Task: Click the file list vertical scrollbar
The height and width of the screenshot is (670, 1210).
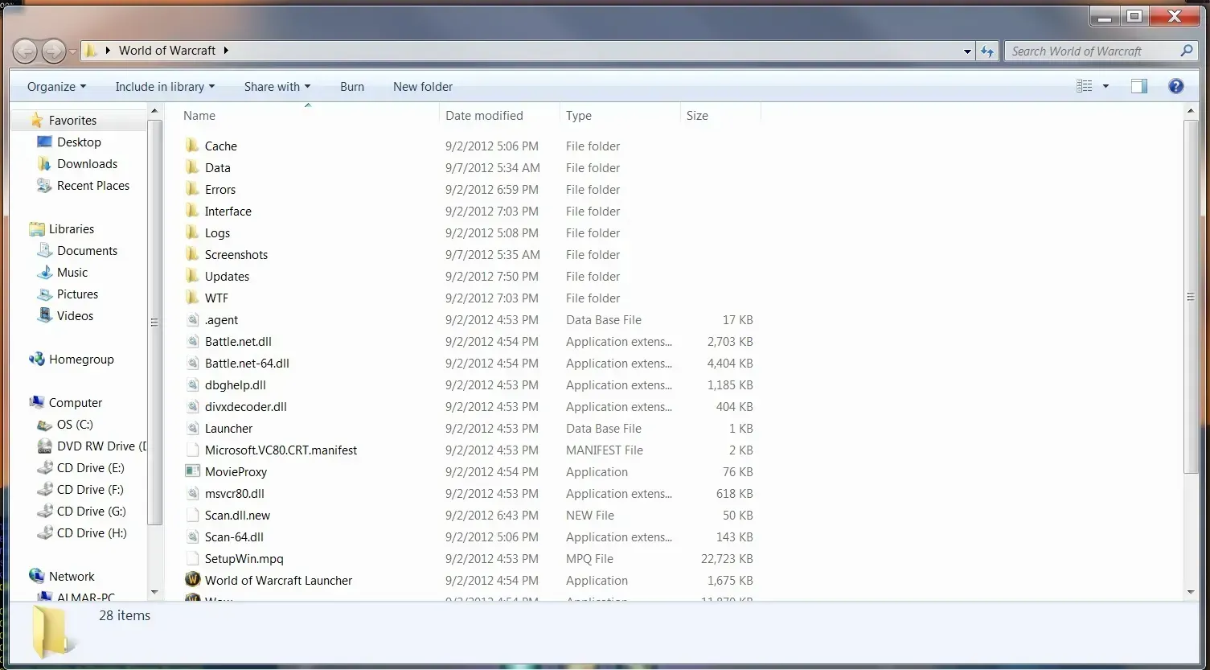Action: [1191, 298]
